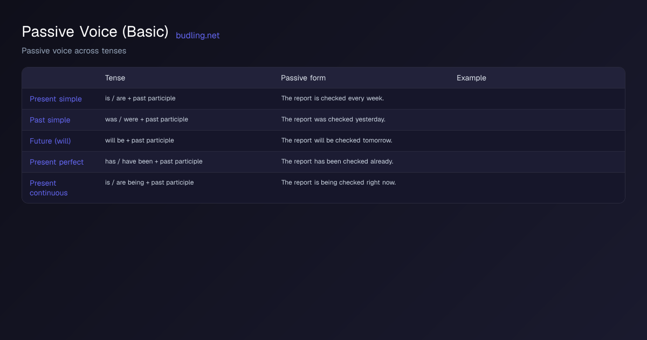The width and height of the screenshot is (647, 340).
Task: Click sentence 'The report has been checked already.'
Action: tap(337, 161)
